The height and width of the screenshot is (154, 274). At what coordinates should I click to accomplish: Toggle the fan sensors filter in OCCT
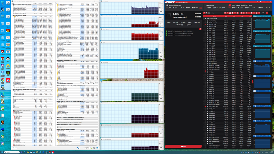tap(252, 13)
